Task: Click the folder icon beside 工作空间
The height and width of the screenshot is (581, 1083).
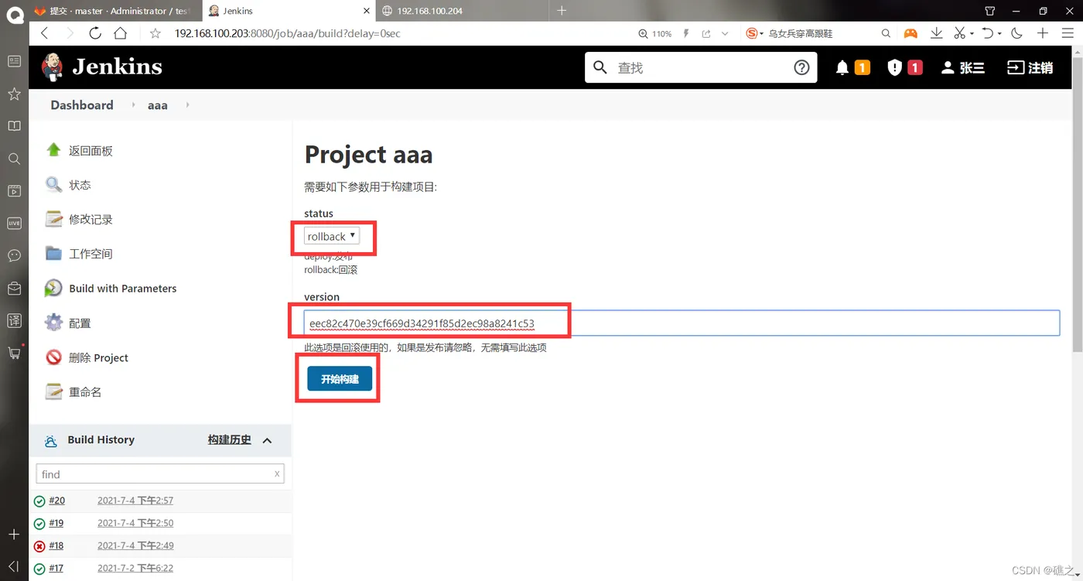Action: tap(53, 253)
